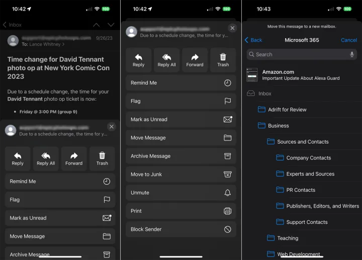The width and height of the screenshot is (362, 260).
Task: Cancel the move to mailbox
Action: (348, 40)
